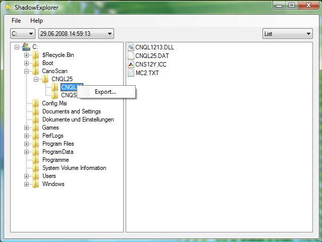Viewport: 322px width, 242px height.
Task: Select the CNS12Y.ICC color profile icon
Action: coord(131,64)
